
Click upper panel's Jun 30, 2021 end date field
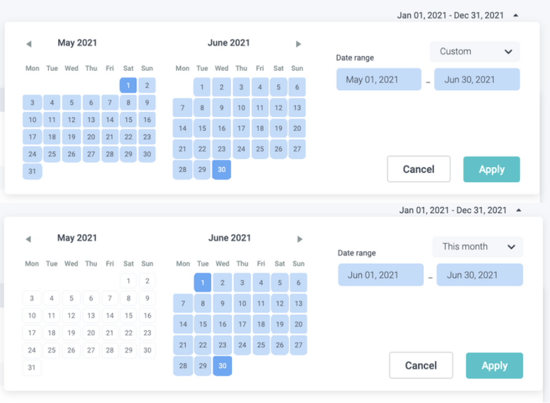(x=477, y=79)
